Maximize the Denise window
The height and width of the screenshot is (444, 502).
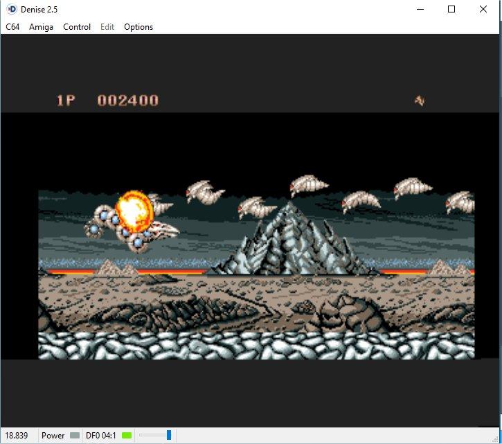451,9
